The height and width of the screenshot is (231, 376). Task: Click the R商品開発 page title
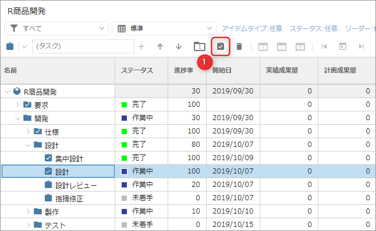click(x=27, y=11)
